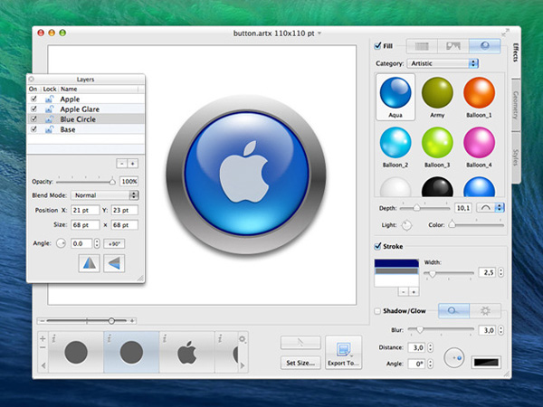Screen dimensions: 543x407
Task: Toggle lock on Blue Circle layer
Action: pyautogui.click(x=49, y=119)
